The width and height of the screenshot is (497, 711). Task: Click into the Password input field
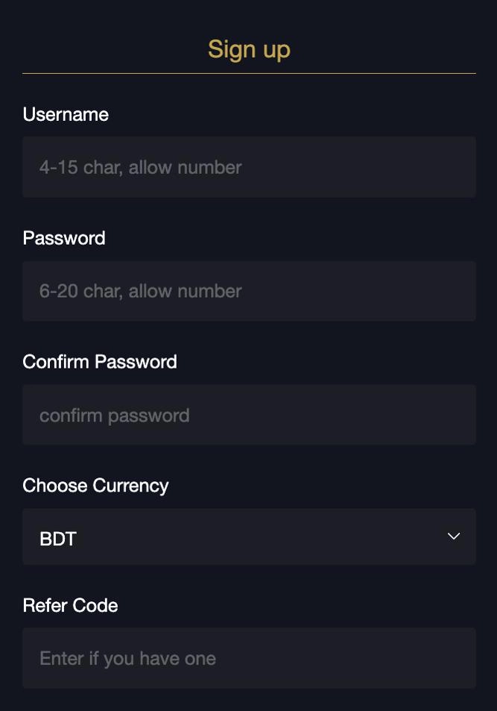click(x=249, y=291)
